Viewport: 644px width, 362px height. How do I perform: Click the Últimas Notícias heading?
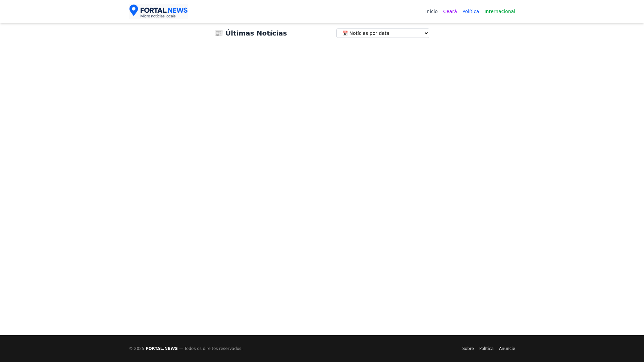point(251,33)
